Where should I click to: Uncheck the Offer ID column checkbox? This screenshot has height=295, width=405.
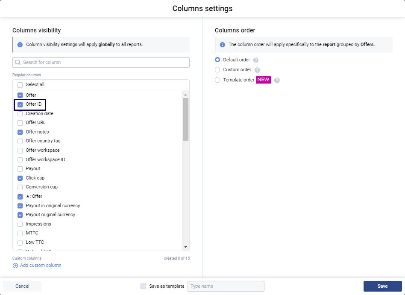(x=20, y=104)
